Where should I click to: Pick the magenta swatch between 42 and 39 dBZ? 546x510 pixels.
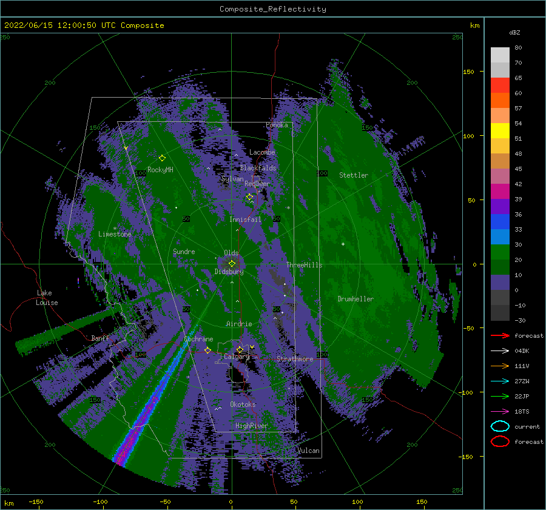pyautogui.click(x=500, y=191)
